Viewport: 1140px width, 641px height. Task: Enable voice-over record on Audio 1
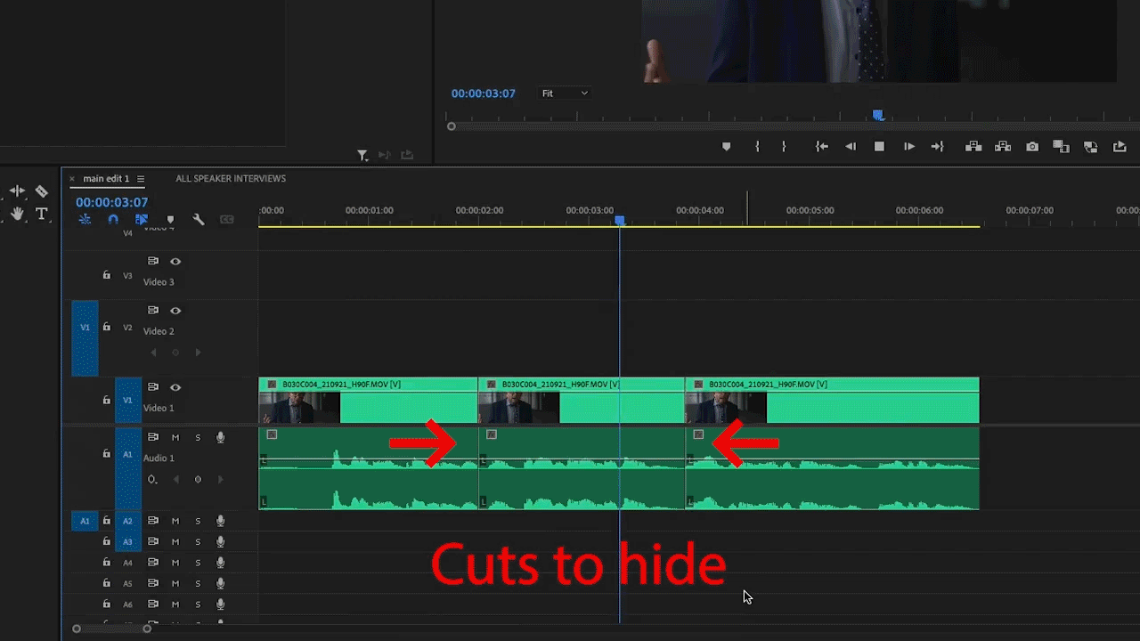pos(220,437)
